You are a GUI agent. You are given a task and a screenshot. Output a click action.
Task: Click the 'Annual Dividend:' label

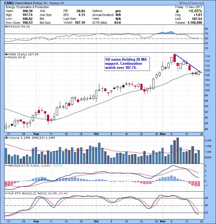(103, 15)
